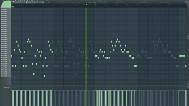Viewport: 189px width, 106px height.
Task: Select the Marker #15 row label
Action: (4, 48)
